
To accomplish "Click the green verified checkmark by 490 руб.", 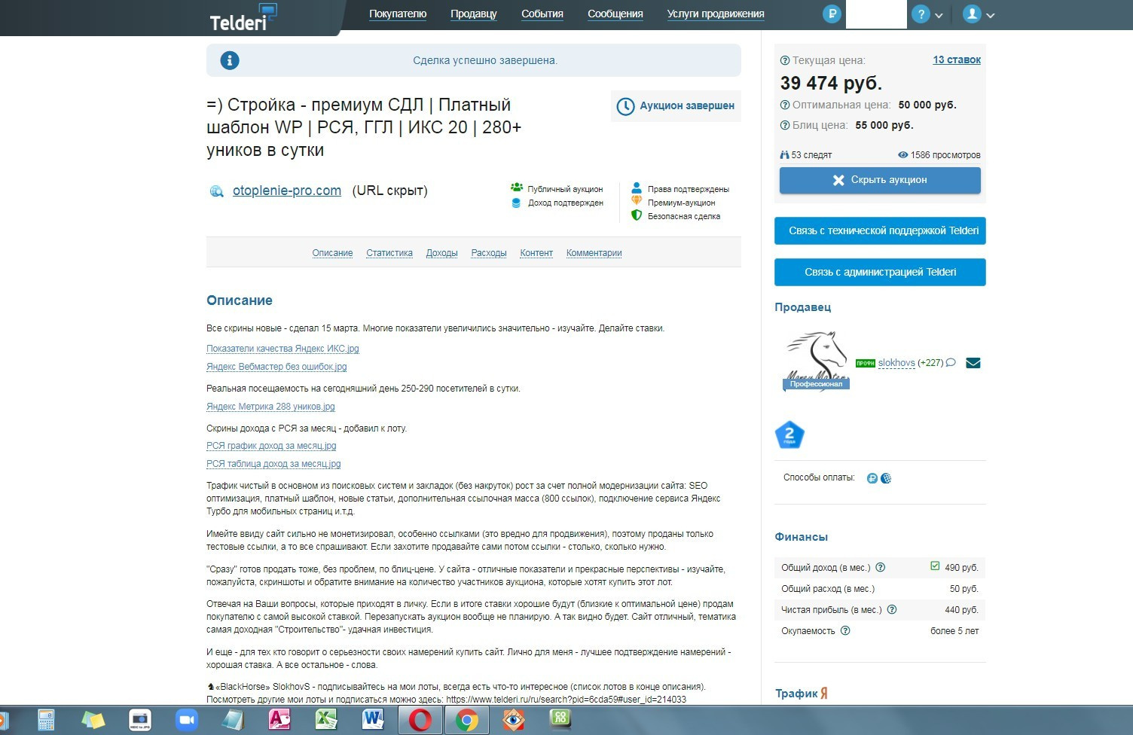I will (935, 566).
